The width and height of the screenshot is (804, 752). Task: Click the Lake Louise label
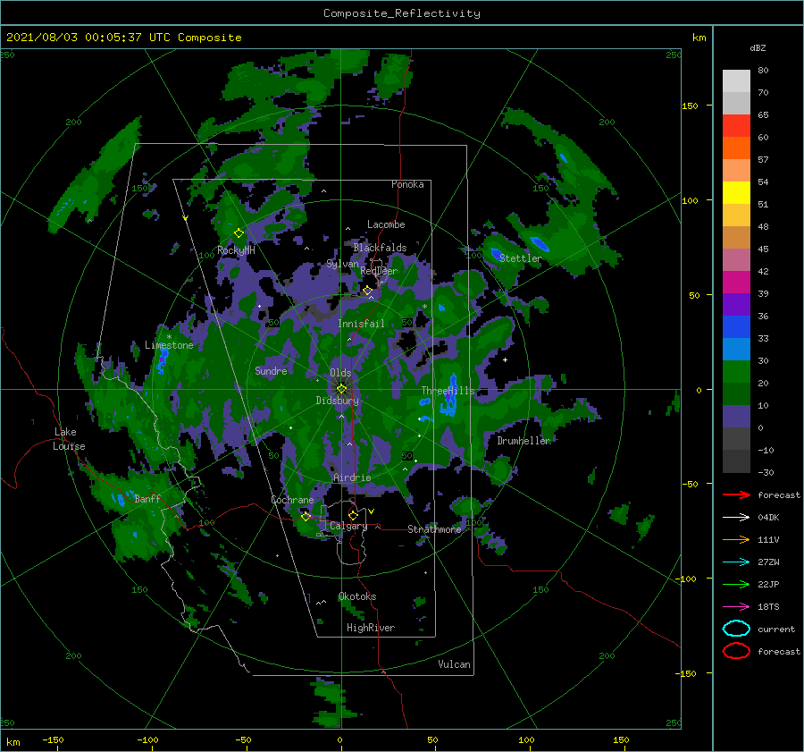69,439
